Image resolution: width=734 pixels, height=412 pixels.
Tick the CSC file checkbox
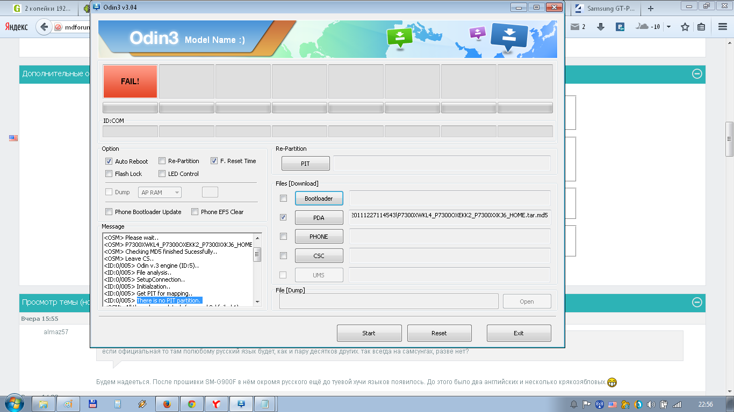point(283,256)
